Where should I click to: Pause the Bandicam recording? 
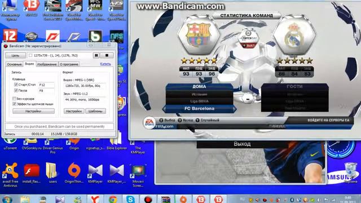click(x=96, y=55)
